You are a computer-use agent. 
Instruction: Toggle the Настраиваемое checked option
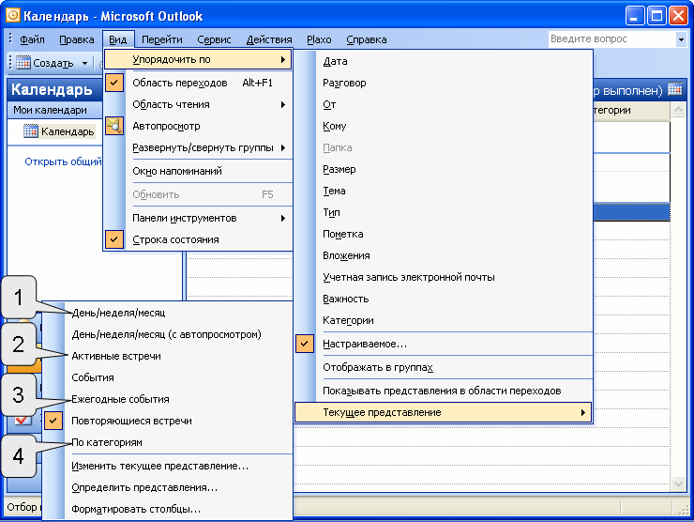click(x=444, y=344)
